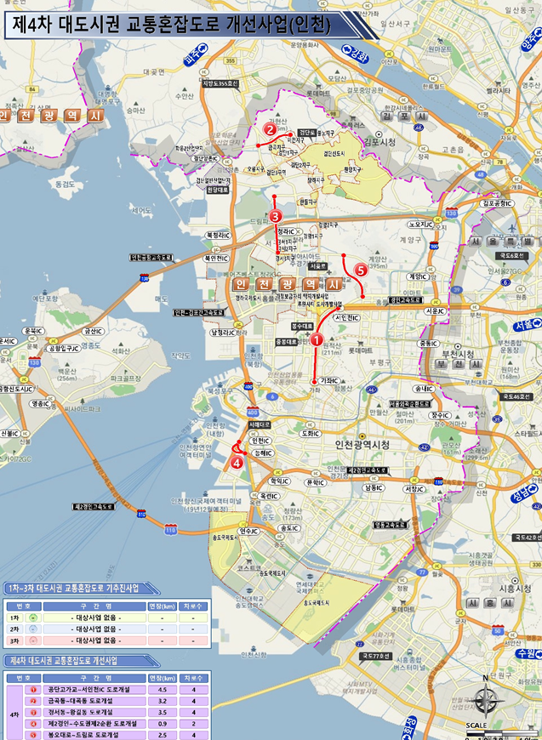Click the 인천공항고속도로 road label

tap(151, 258)
